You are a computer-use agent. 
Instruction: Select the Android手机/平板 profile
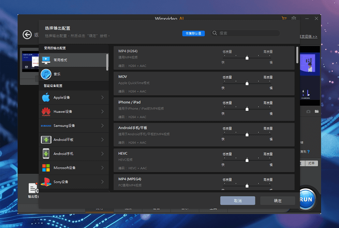(x=204, y=135)
